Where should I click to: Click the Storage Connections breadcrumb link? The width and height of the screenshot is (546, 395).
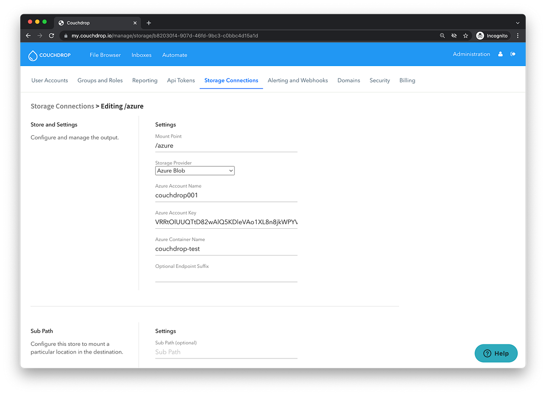click(x=62, y=106)
